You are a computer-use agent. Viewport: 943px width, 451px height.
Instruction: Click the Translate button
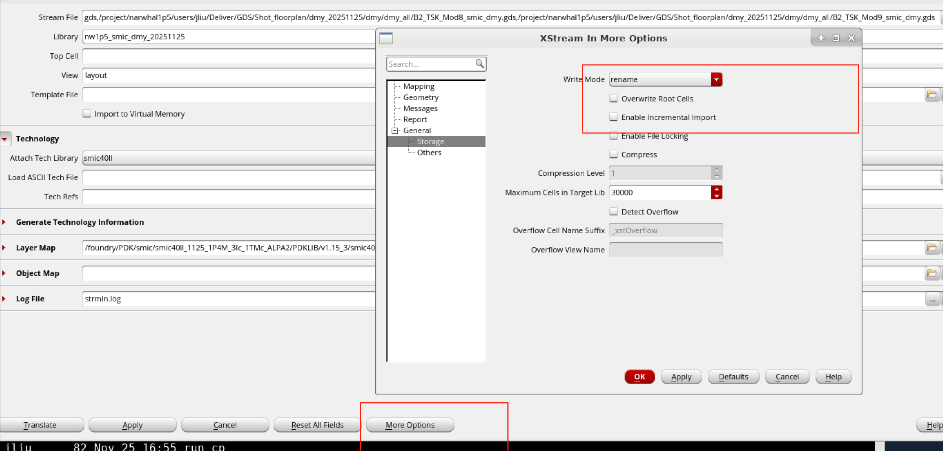point(40,425)
